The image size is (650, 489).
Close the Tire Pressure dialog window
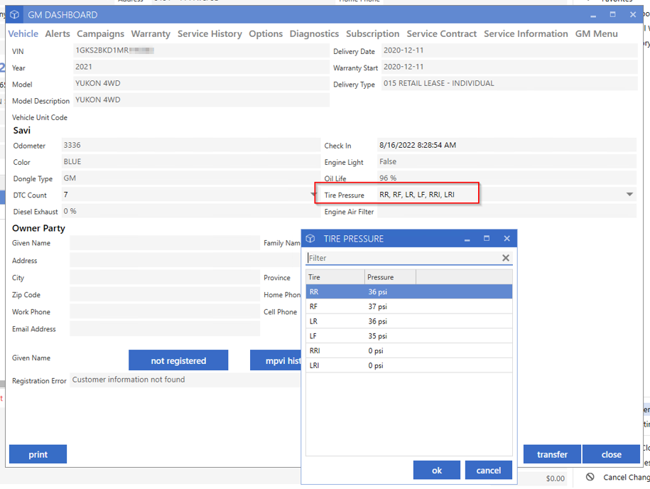[x=507, y=239]
